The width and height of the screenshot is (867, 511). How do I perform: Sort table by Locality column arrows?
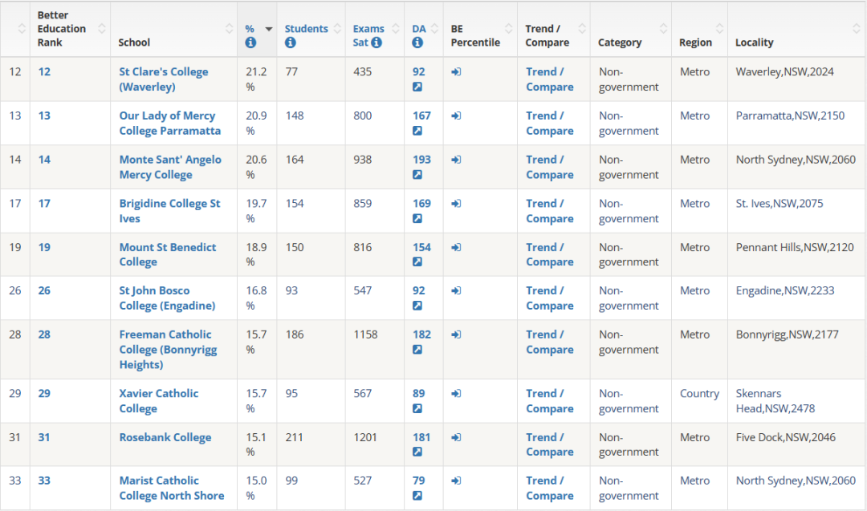coord(856,28)
